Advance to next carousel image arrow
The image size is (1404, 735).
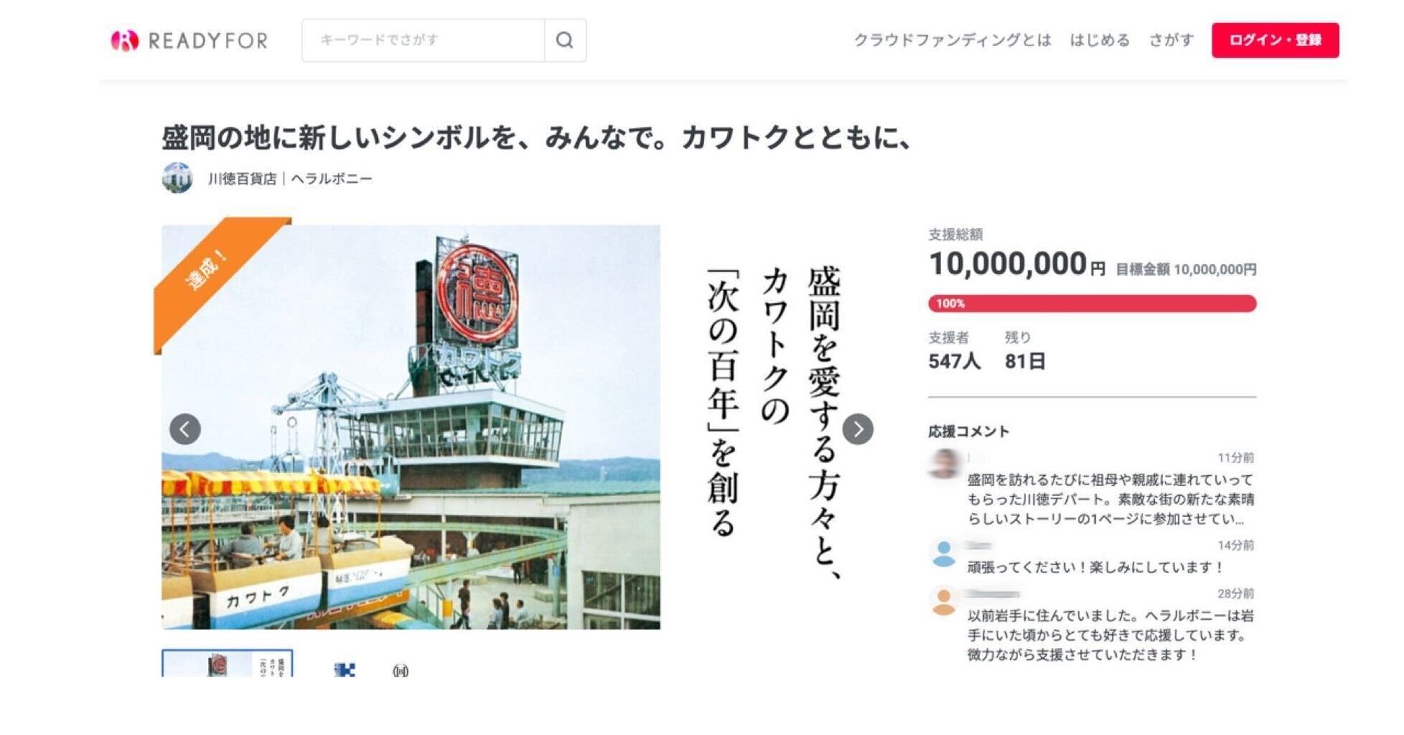point(858,429)
